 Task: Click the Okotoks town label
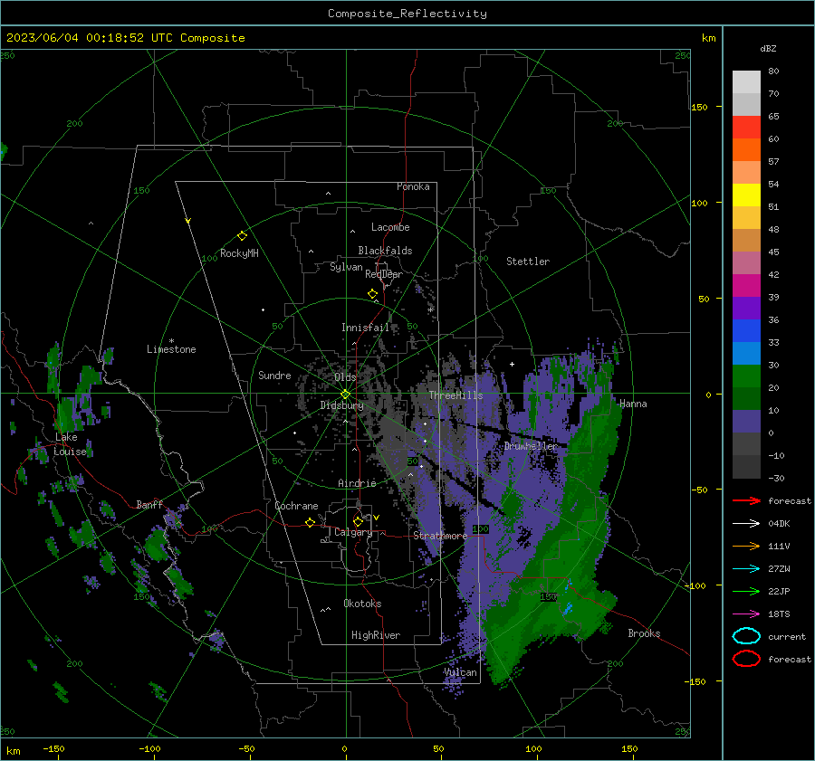362,604
